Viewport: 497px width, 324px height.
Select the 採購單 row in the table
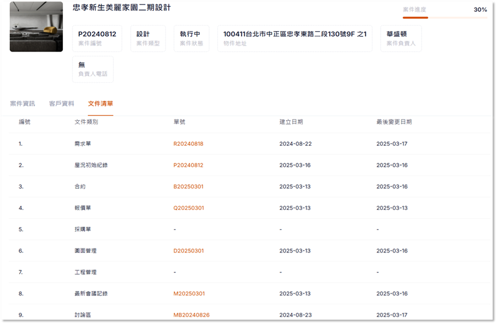(x=83, y=229)
